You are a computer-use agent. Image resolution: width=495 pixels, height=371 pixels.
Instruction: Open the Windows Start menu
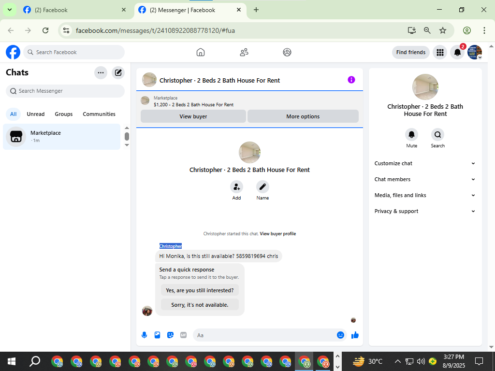pos(12,361)
